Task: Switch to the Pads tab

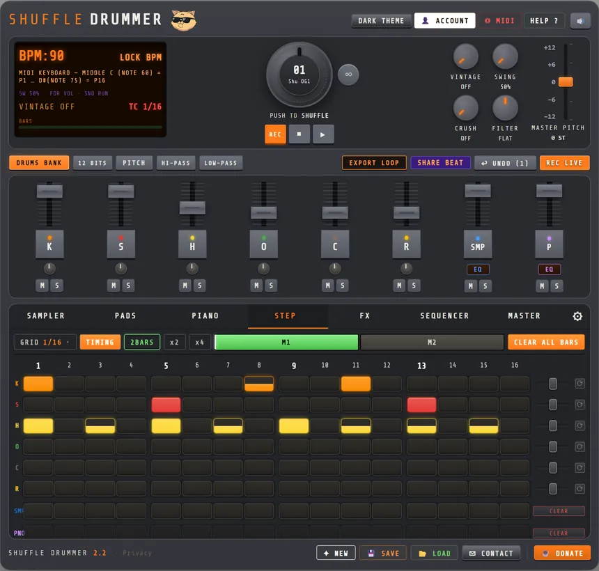Action: [125, 316]
